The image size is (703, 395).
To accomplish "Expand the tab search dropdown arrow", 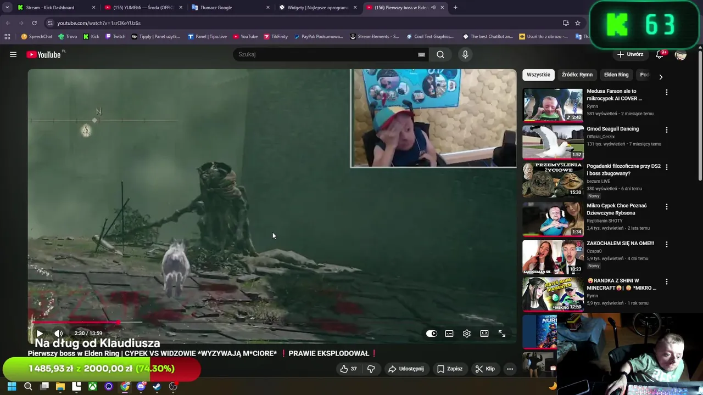I will tap(7, 8).
